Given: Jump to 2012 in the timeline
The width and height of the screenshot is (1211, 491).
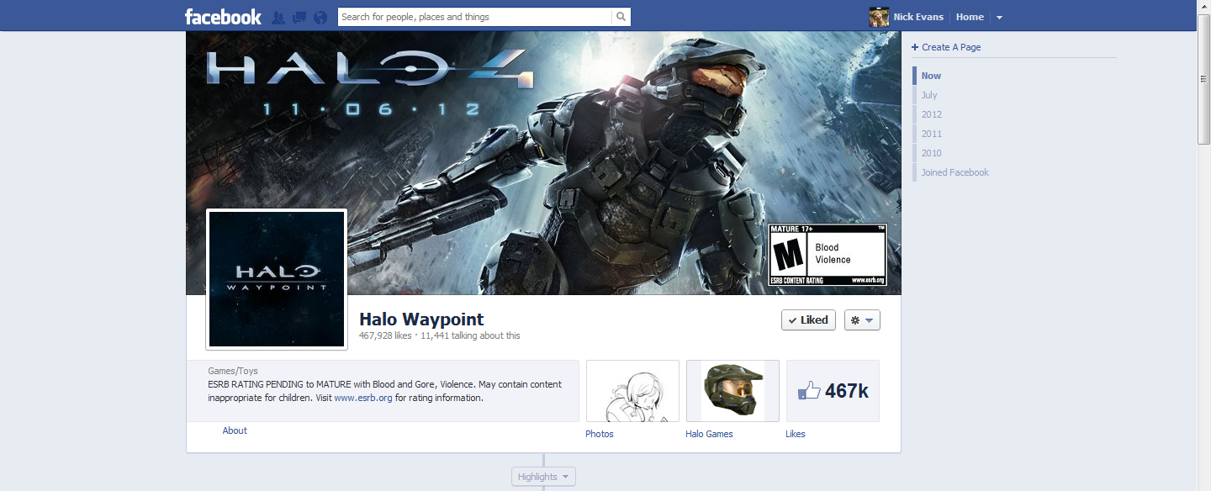Looking at the screenshot, I should pyautogui.click(x=931, y=114).
